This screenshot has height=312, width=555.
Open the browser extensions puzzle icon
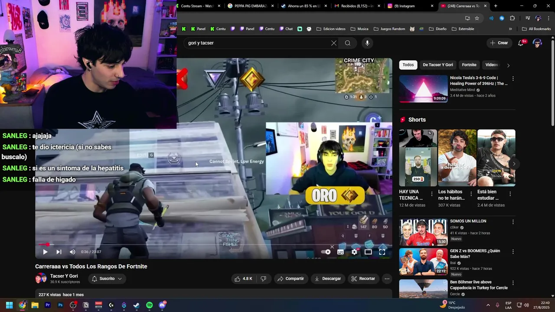tap(513, 18)
